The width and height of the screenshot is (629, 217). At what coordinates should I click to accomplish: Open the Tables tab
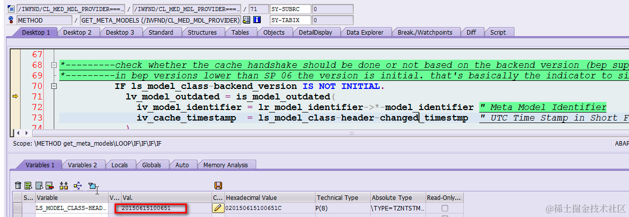[240, 32]
